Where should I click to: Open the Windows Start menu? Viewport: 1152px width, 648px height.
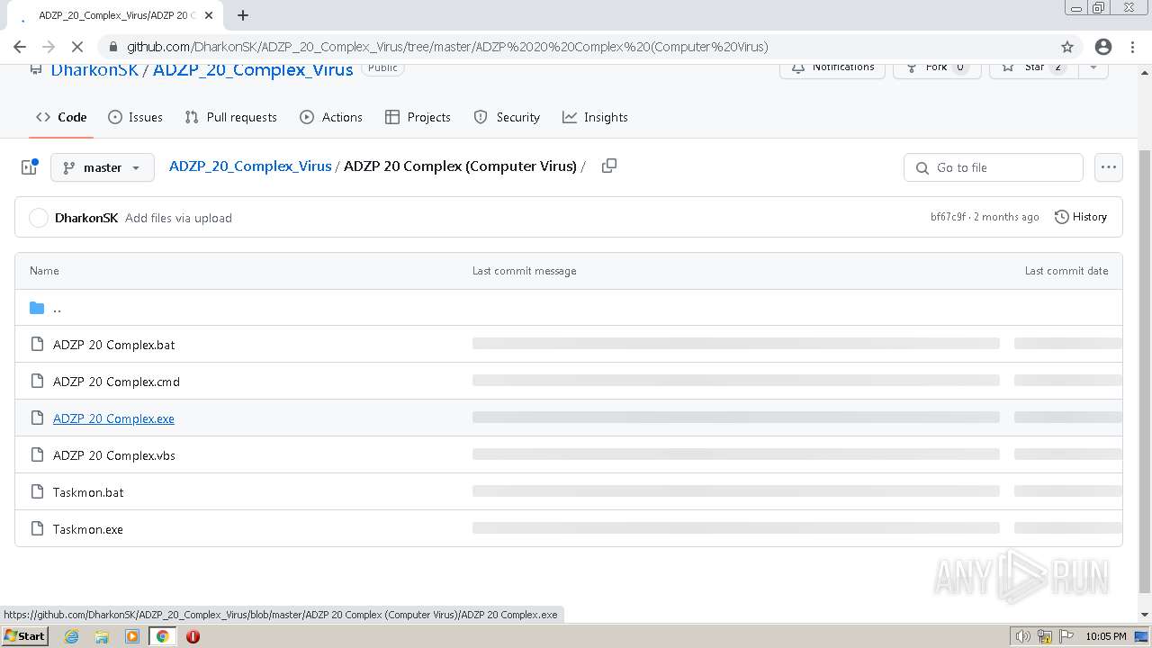pos(24,636)
